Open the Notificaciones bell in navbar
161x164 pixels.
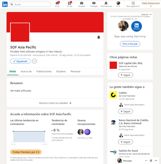click(106, 4)
